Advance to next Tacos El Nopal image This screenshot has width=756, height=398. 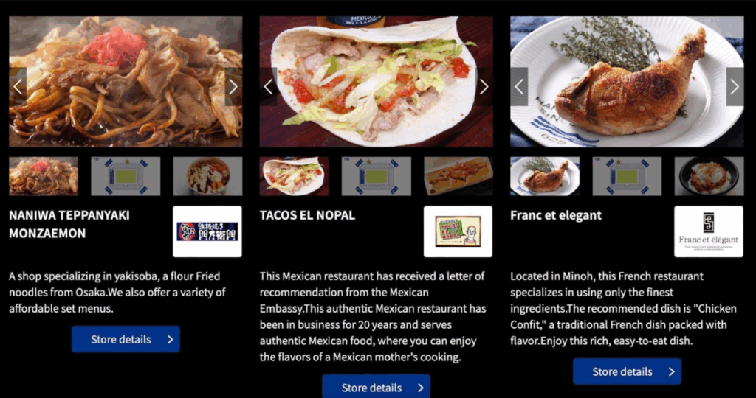(484, 87)
